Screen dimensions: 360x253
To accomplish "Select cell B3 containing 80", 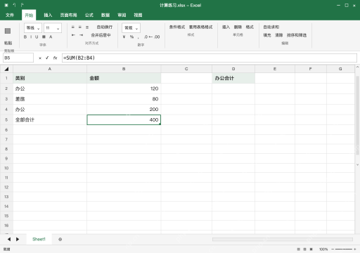I will tap(124, 99).
